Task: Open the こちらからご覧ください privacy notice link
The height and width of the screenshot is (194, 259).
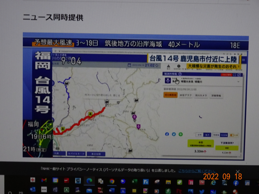Action: (x=197, y=171)
